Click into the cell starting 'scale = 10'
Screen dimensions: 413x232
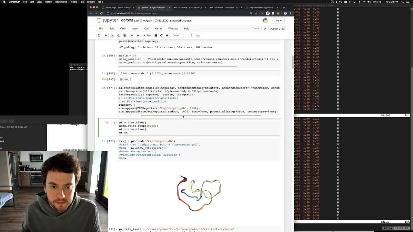pyautogui.click(x=199, y=60)
